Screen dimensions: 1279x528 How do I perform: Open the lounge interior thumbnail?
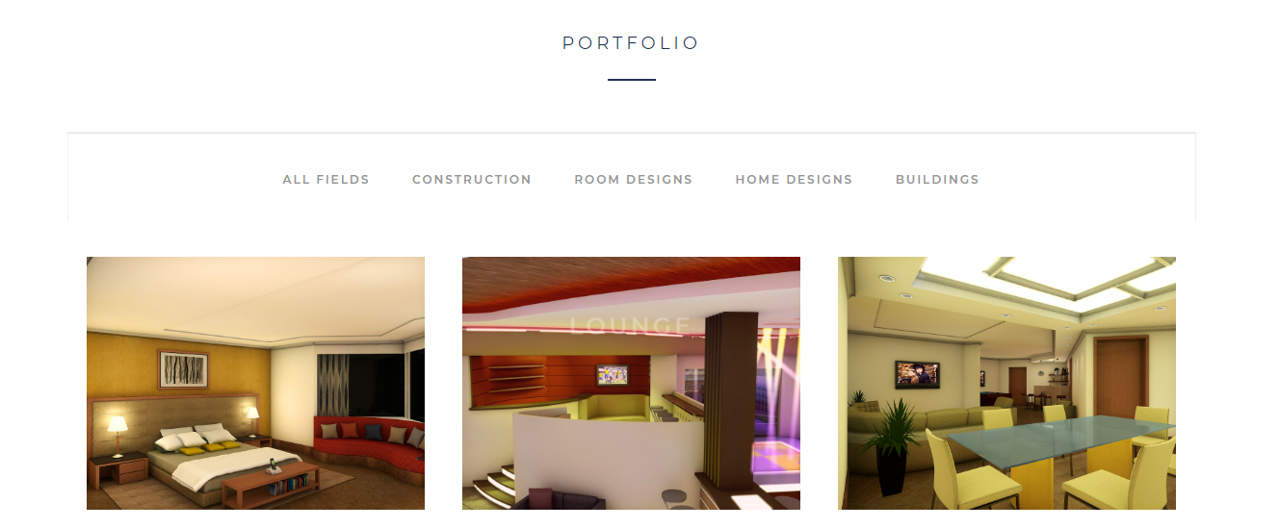(x=631, y=383)
